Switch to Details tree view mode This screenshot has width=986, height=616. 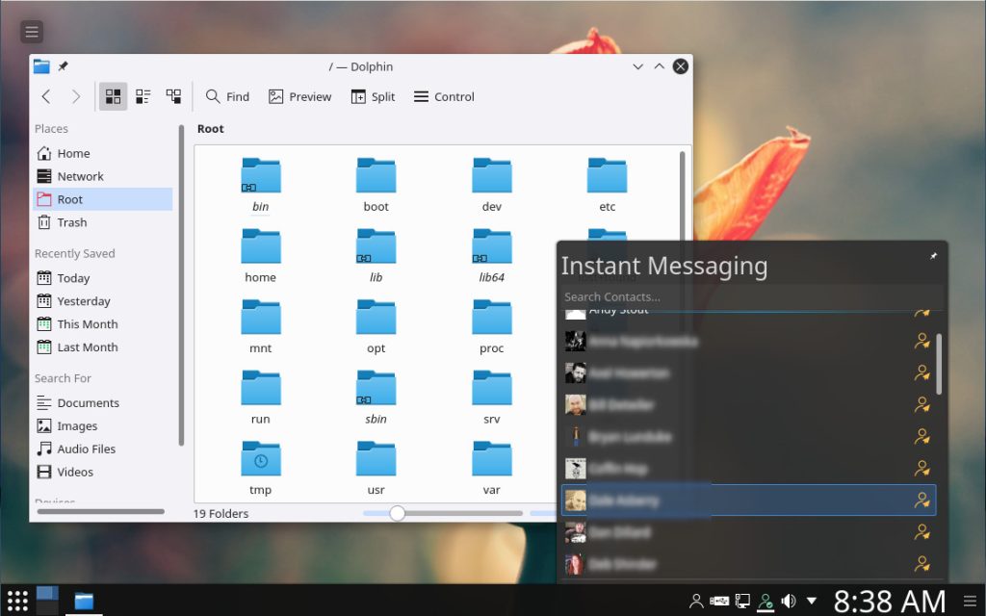(173, 96)
